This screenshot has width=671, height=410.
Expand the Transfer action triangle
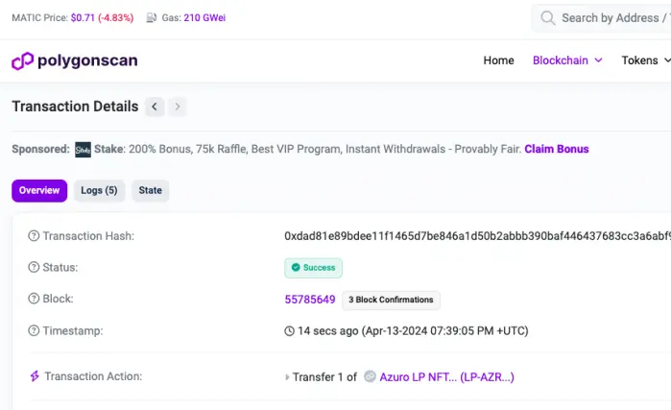pyautogui.click(x=287, y=377)
